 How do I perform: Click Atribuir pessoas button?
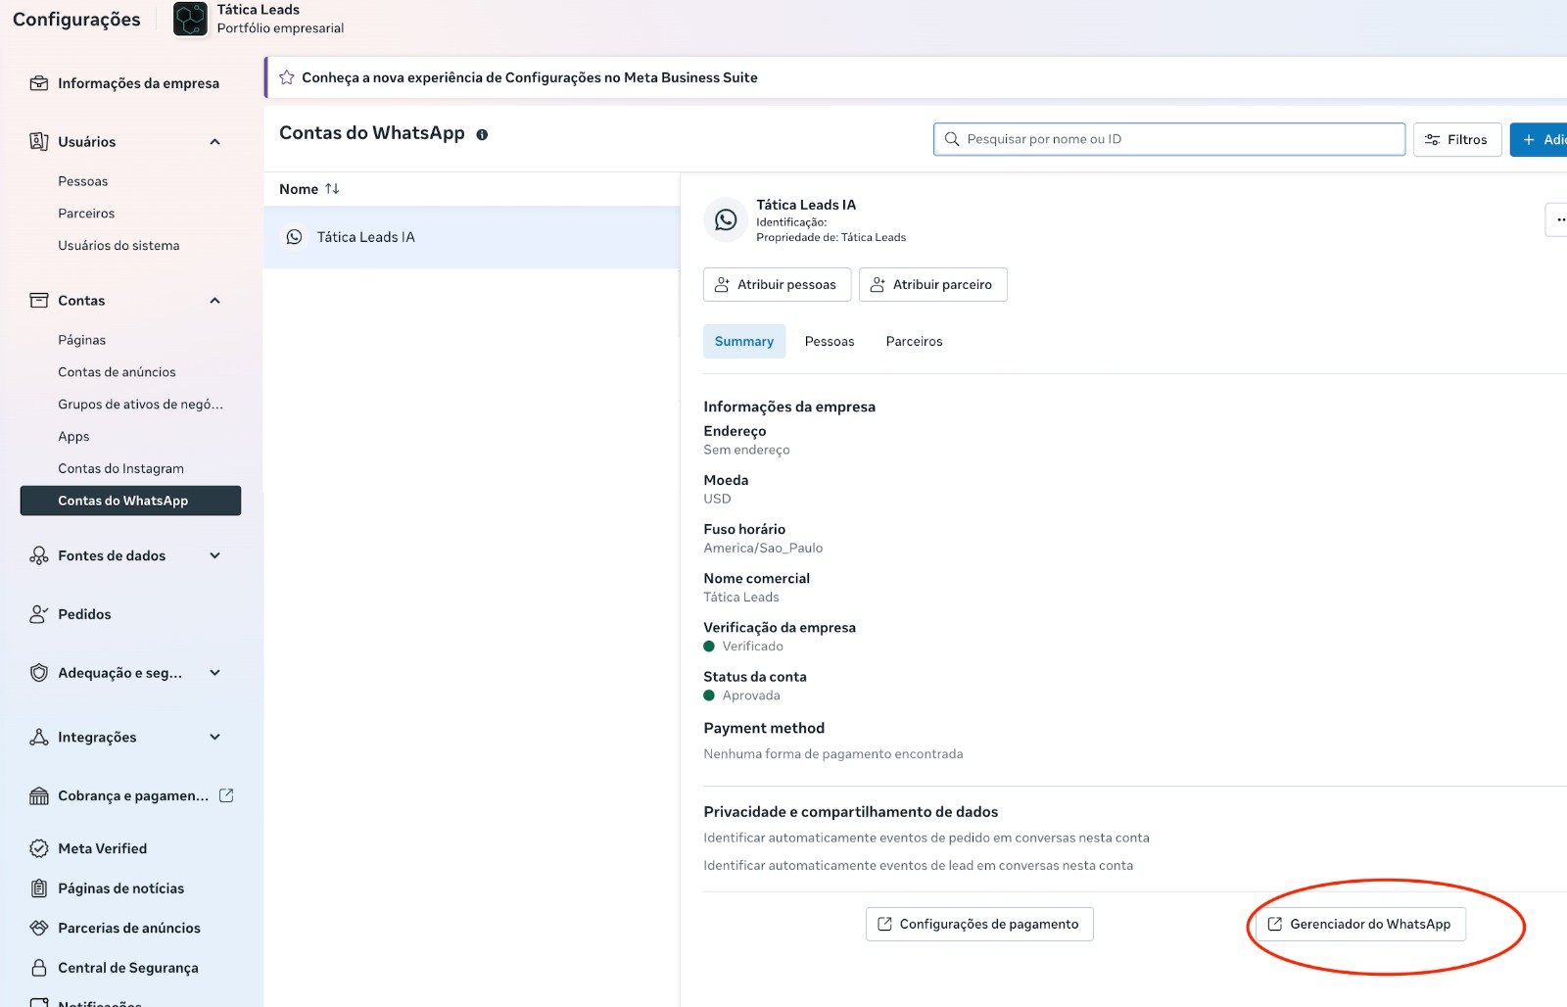(777, 284)
